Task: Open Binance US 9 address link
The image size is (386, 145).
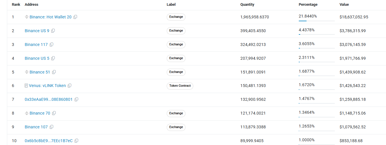Action: coord(37,31)
